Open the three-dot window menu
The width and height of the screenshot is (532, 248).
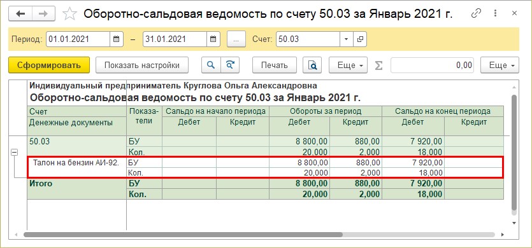point(495,13)
